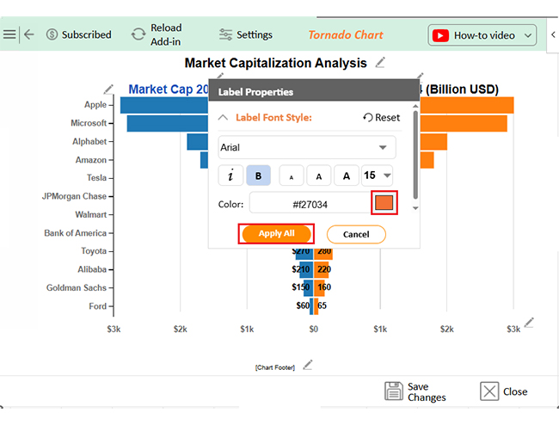Click the Bank of America axis label
Viewport: 559px width, 425px height.
75,233
